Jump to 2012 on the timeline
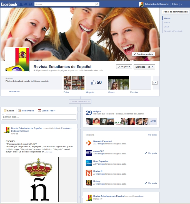 (166, 27)
